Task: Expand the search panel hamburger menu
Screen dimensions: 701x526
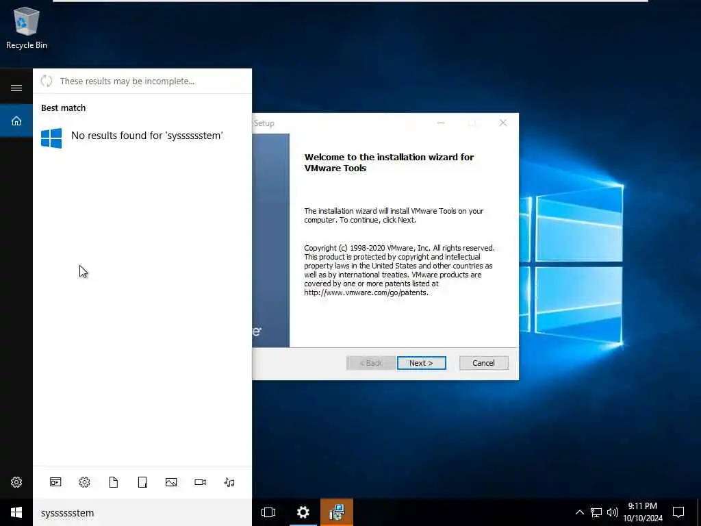Action: (16, 88)
